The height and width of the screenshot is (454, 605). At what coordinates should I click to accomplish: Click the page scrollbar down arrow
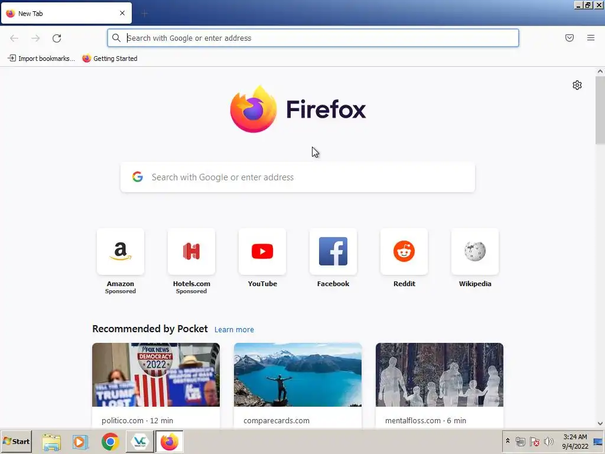(x=600, y=423)
